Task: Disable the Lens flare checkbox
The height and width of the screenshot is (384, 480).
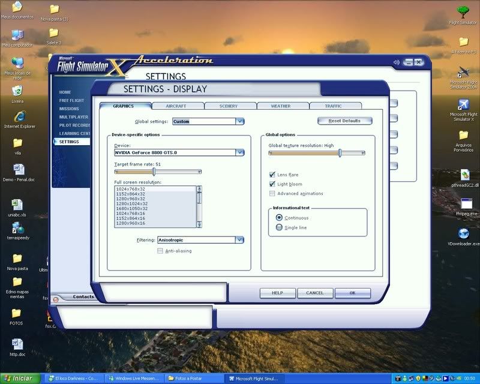Action: coord(272,175)
